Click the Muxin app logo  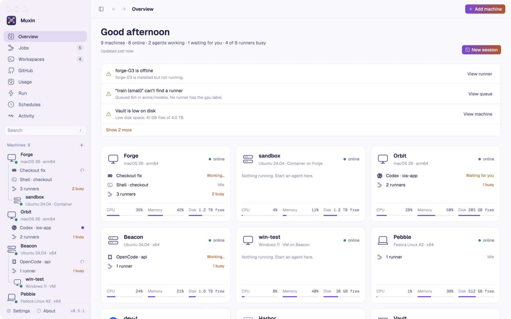click(11, 20)
